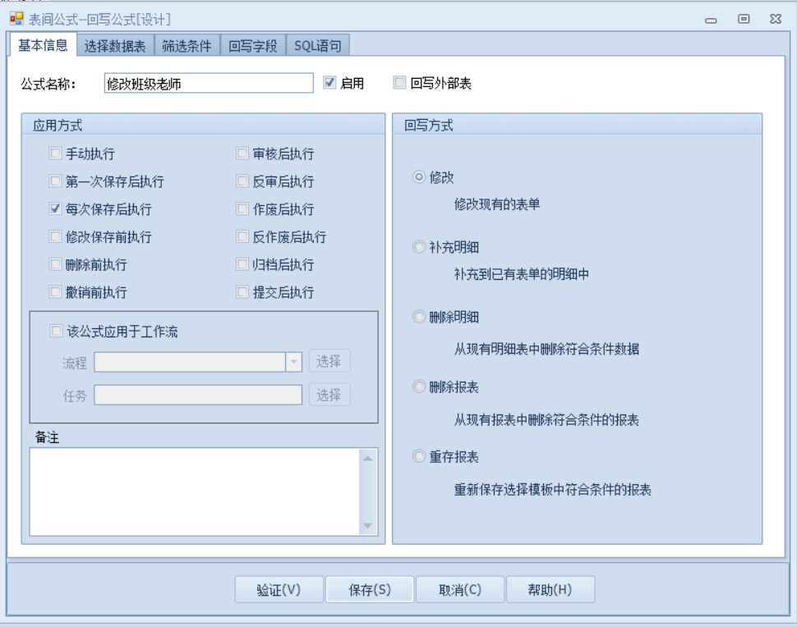Image resolution: width=797 pixels, height=627 pixels.
Task: Tick the 审核后执行 checkbox
Action: coord(242,153)
